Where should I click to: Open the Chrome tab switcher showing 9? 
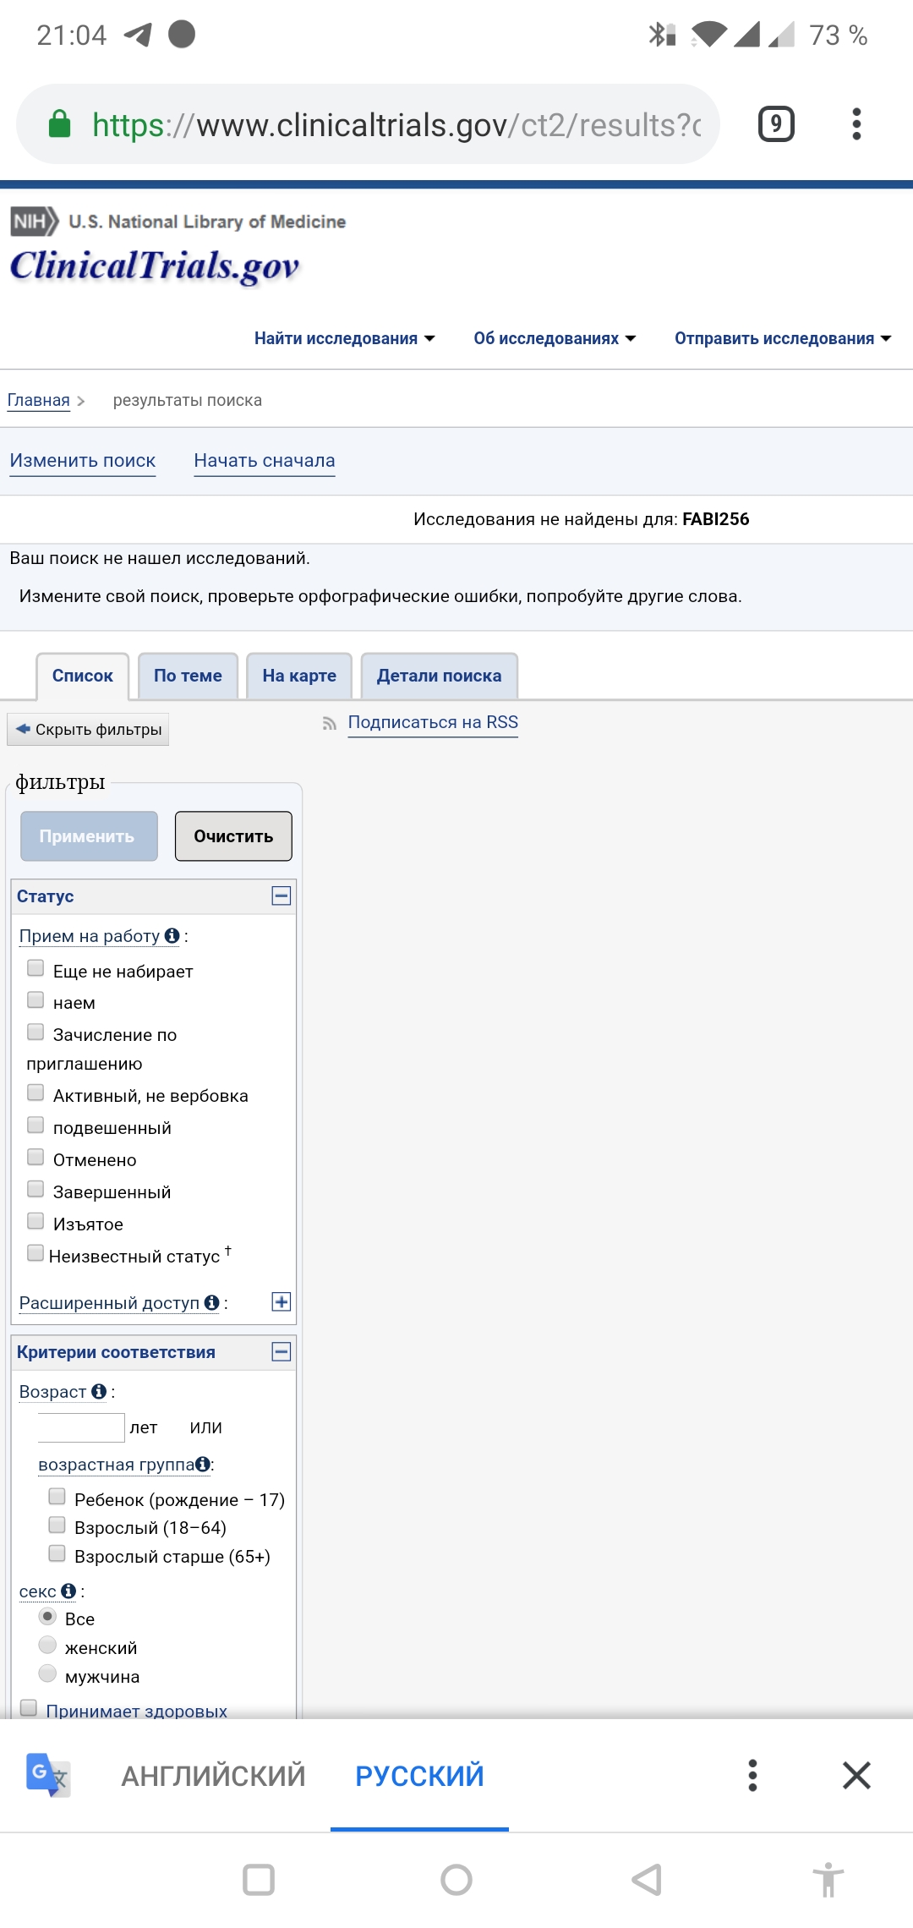[775, 124]
